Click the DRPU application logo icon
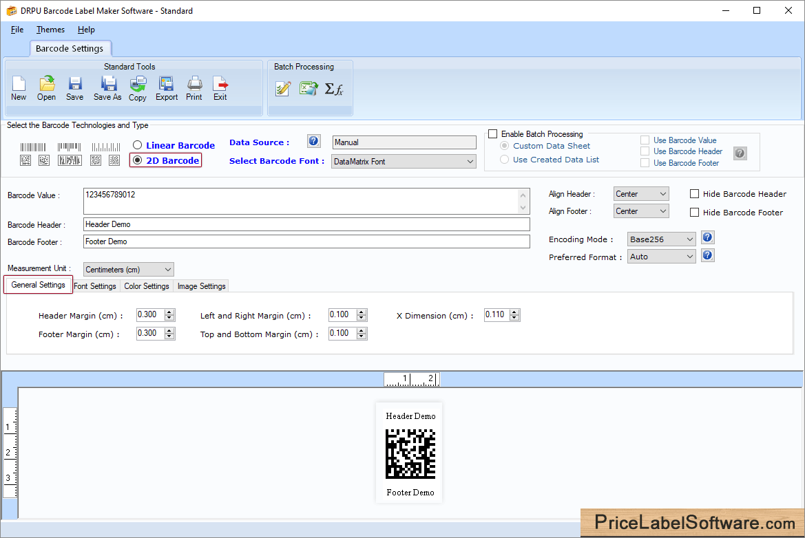 pos(11,11)
